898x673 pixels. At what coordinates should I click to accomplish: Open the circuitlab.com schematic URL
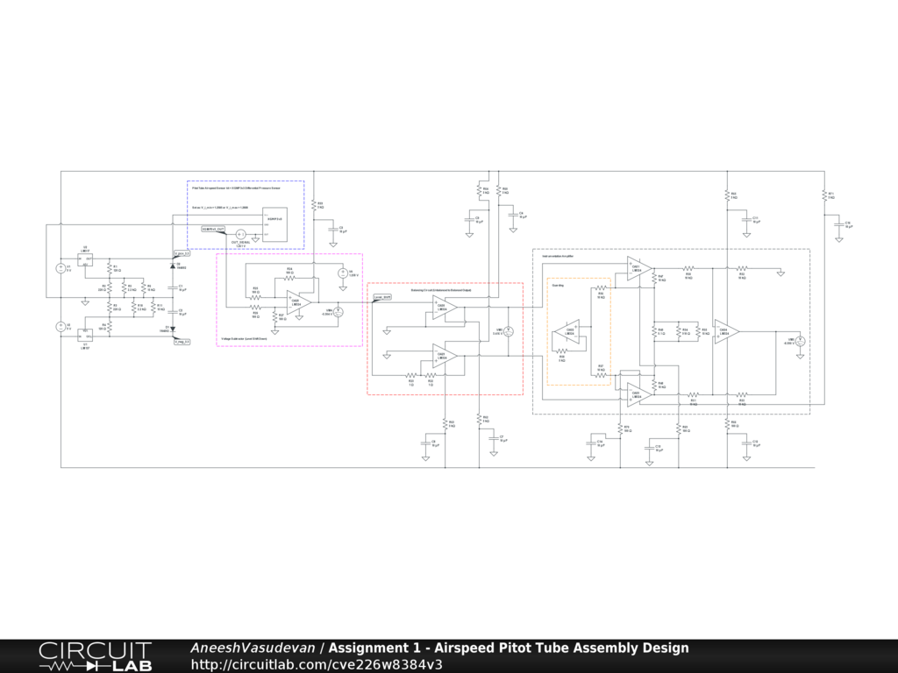317,664
